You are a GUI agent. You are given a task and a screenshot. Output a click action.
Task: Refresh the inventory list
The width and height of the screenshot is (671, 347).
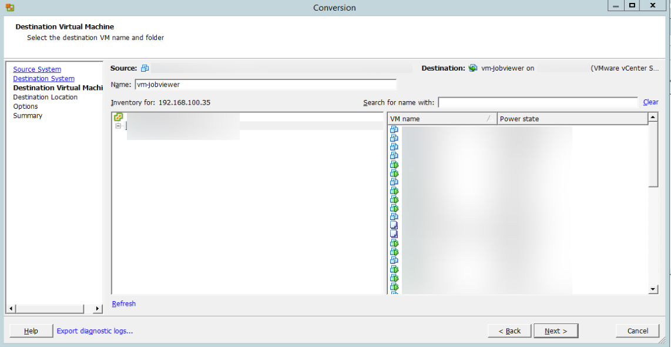coord(123,303)
